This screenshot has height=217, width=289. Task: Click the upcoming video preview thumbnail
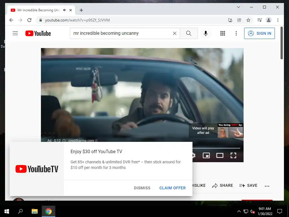[230, 131]
